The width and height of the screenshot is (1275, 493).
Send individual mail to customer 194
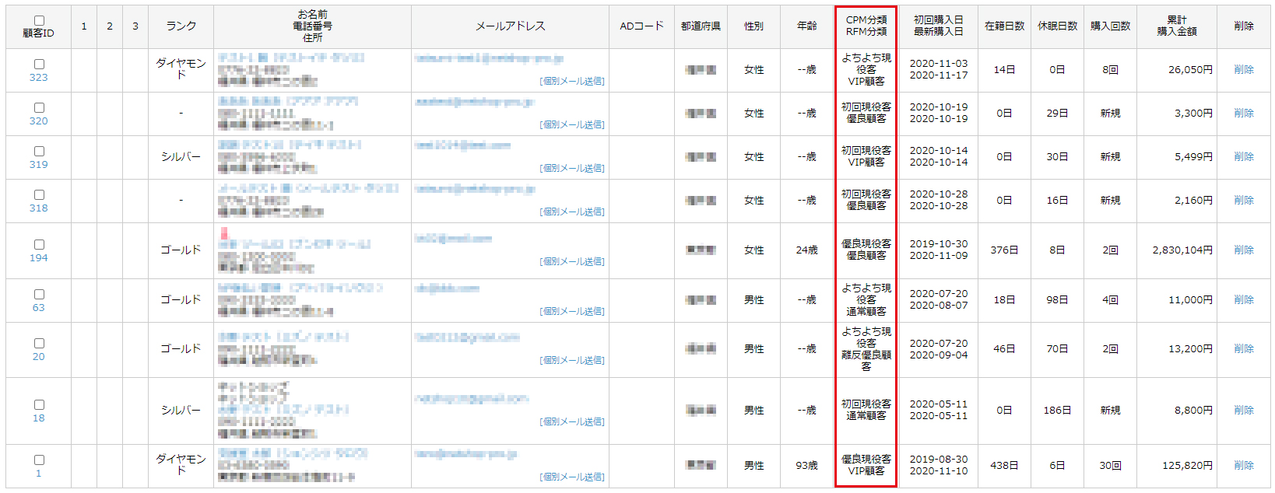(x=572, y=261)
